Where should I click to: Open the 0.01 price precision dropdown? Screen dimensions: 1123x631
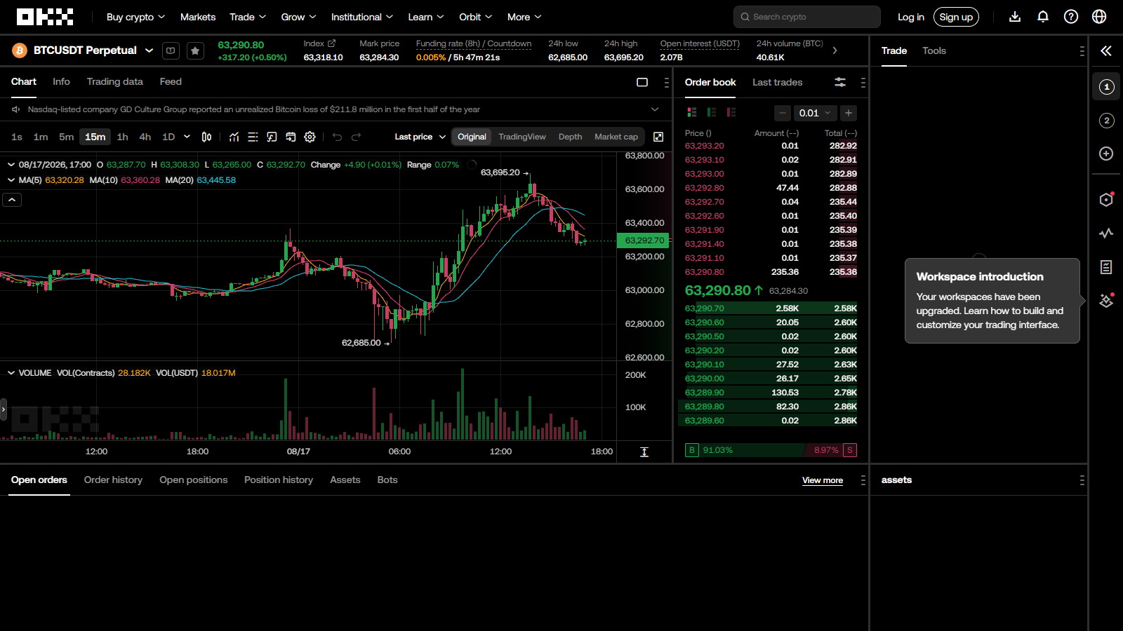[814, 113]
